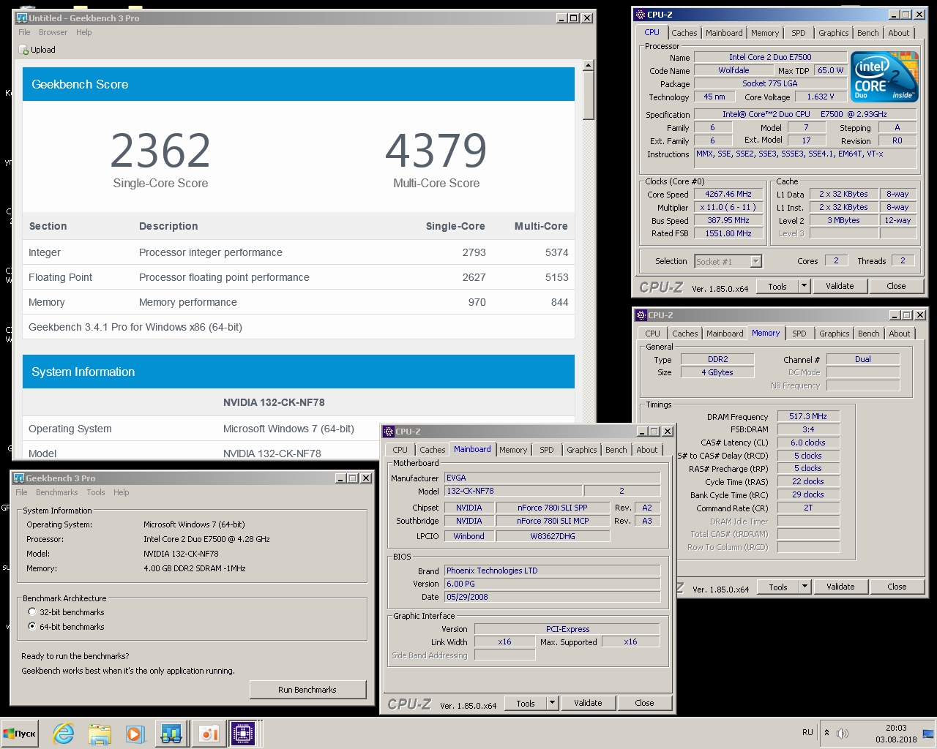Open File menu in Untitled Geekbench window
937x749 pixels.
pos(24,32)
